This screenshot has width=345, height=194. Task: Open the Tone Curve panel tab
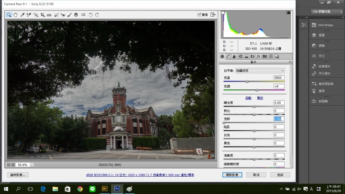229,57
